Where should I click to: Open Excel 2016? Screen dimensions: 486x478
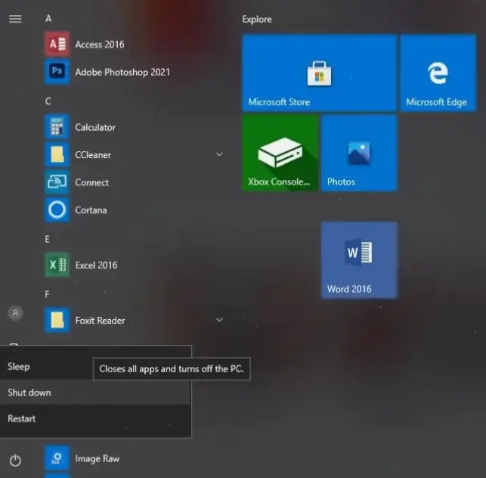pos(133,265)
